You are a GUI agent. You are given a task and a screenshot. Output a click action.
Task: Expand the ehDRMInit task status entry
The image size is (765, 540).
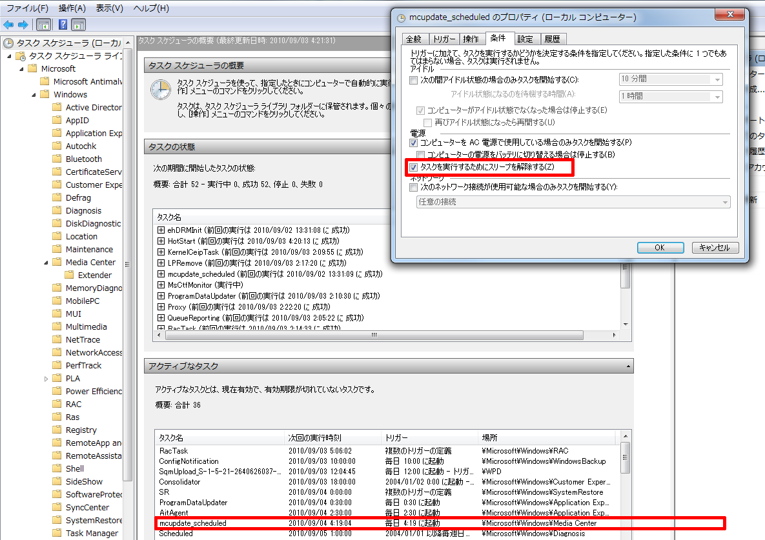(x=161, y=230)
